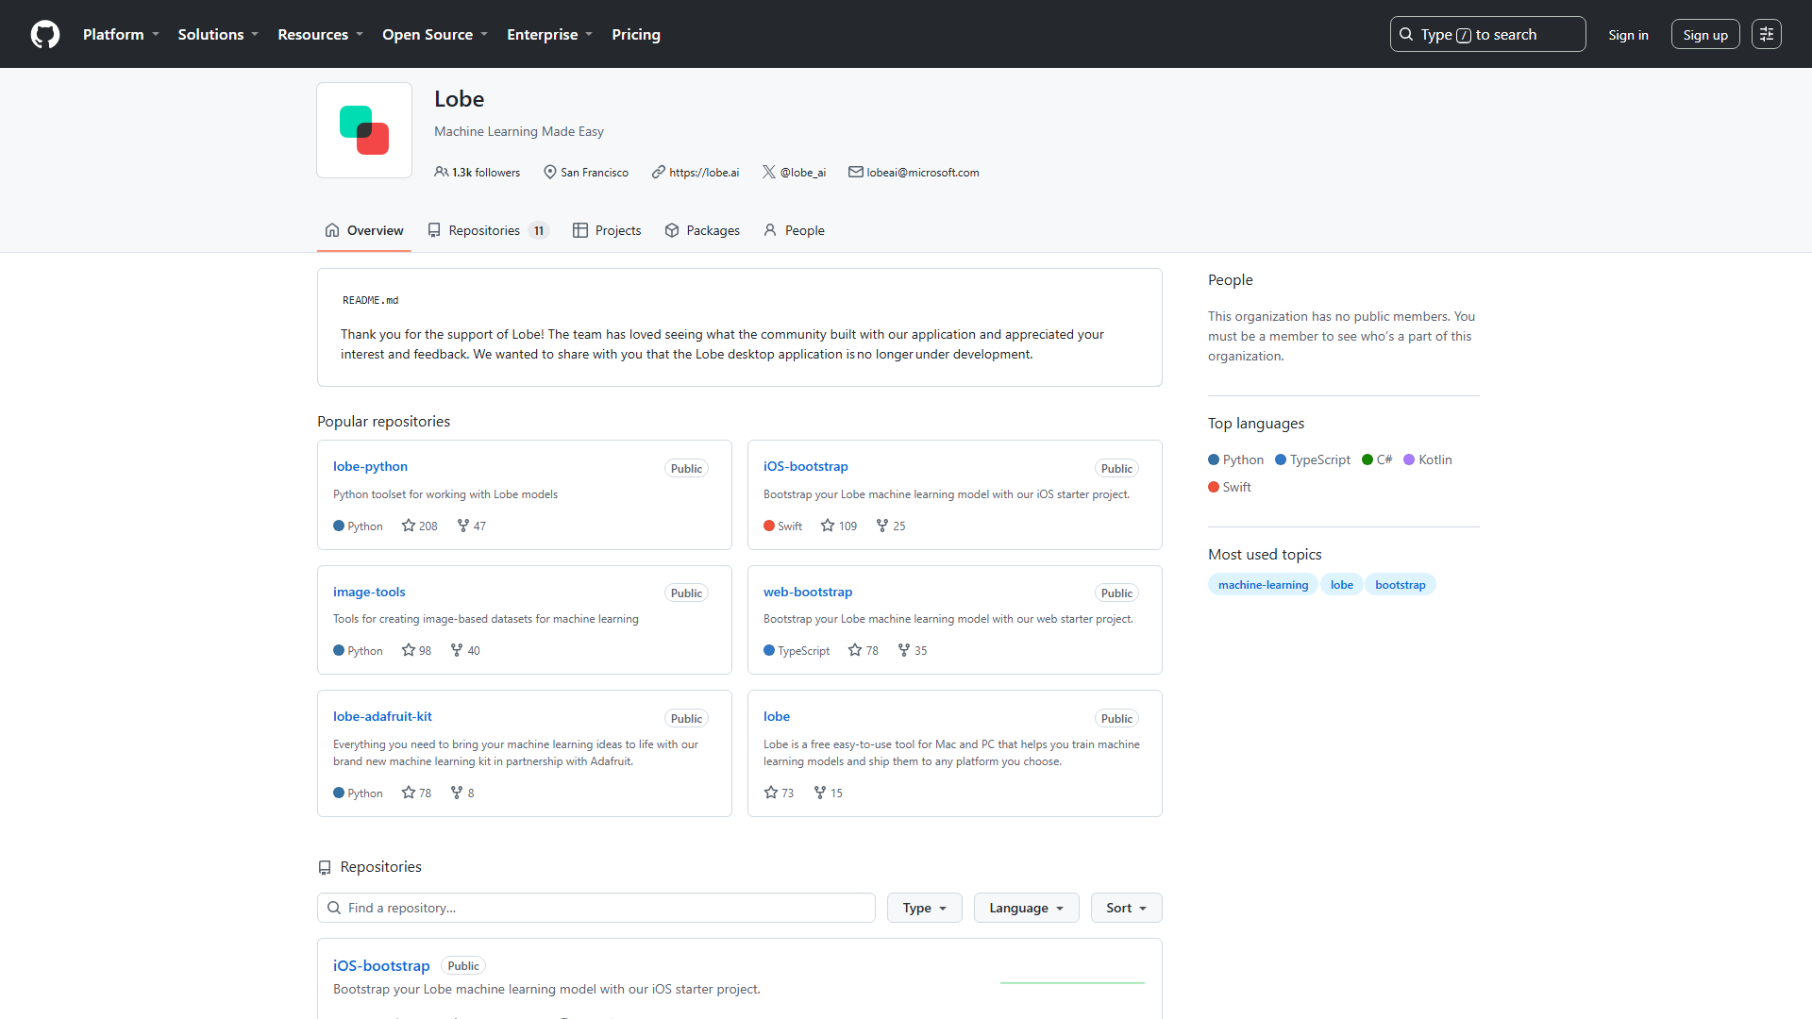The height and width of the screenshot is (1019, 1812).
Task: Click the search magnifier in header
Action: click(x=1406, y=35)
